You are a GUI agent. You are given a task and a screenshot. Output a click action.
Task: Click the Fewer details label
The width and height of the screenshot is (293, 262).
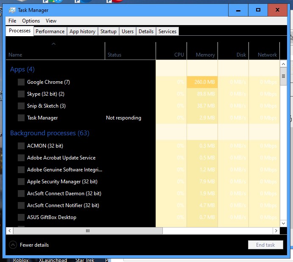34,245
